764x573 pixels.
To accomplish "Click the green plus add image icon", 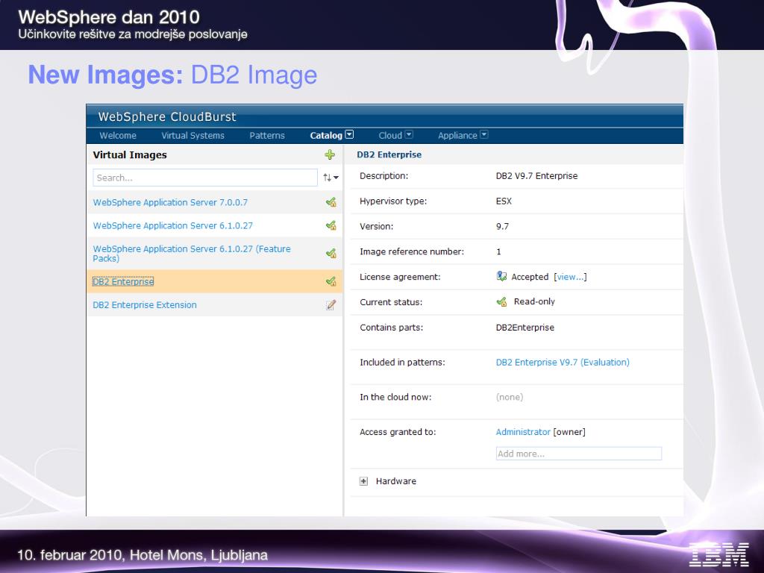I will pyautogui.click(x=330, y=155).
